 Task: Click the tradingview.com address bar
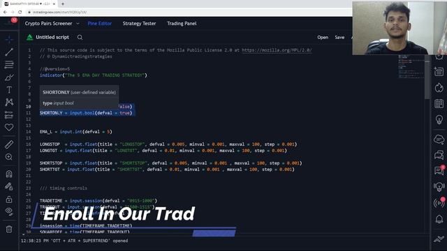click(x=59, y=13)
